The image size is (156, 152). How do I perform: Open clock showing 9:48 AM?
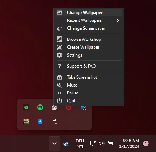(129, 143)
